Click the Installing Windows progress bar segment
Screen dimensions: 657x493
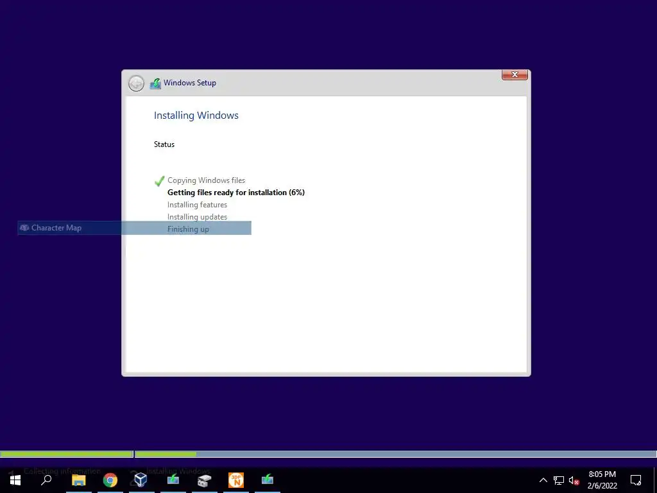(395, 454)
